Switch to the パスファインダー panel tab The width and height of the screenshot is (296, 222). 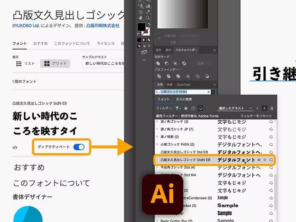pos(186,50)
